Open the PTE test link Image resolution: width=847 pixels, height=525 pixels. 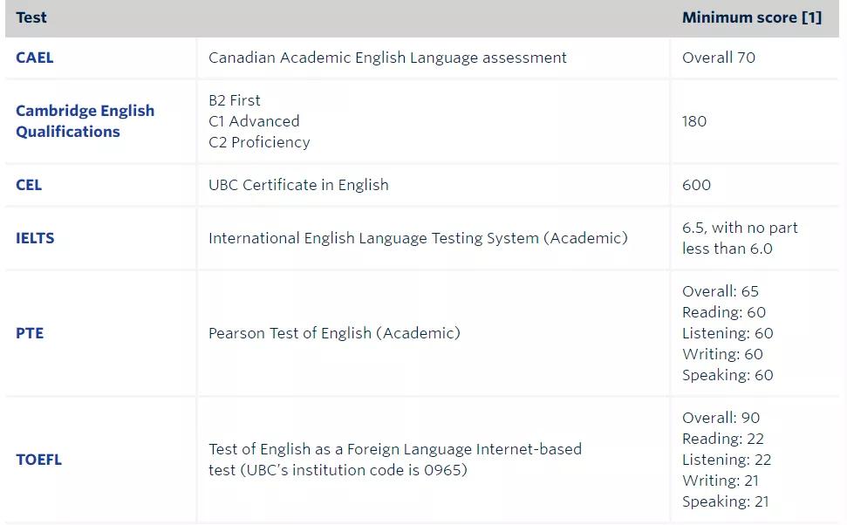(x=30, y=333)
